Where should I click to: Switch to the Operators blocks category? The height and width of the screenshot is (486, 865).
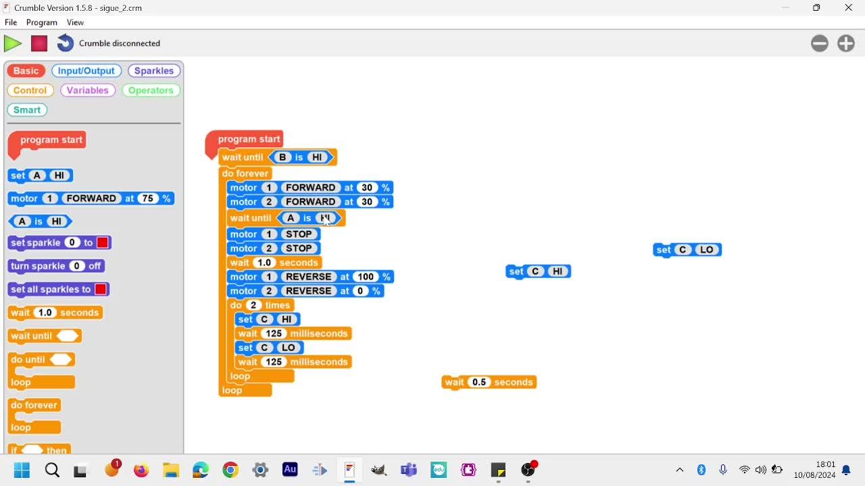coord(151,90)
